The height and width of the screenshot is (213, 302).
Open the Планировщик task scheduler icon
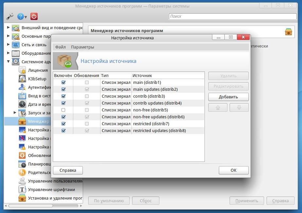(x=22, y=164)
